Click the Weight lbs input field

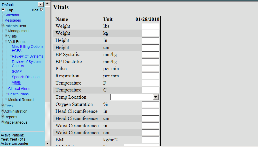point(150,26)
